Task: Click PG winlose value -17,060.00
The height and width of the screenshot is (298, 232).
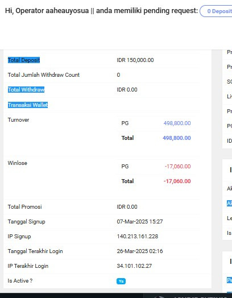Action: click(177, 166)
